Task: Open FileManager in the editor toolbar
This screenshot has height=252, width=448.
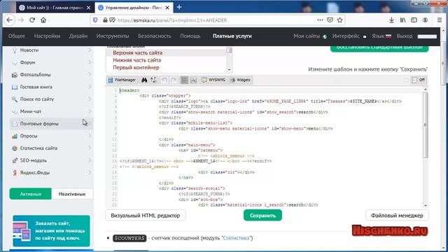Action: pos(122,80)
